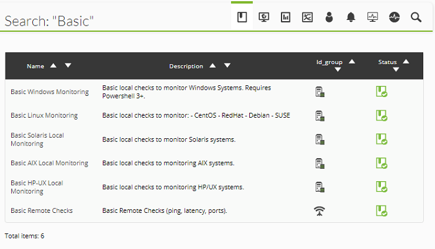Open the visual console monitor icon
This screenshot has width=435, height=249.
372,17
